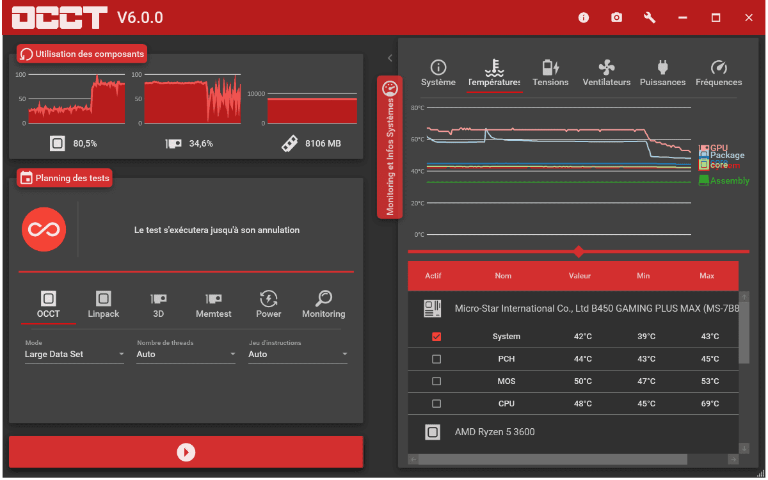
Task: Take a screenshot with the camera icon
Action: pyautogui.click(x=616, y=18)
